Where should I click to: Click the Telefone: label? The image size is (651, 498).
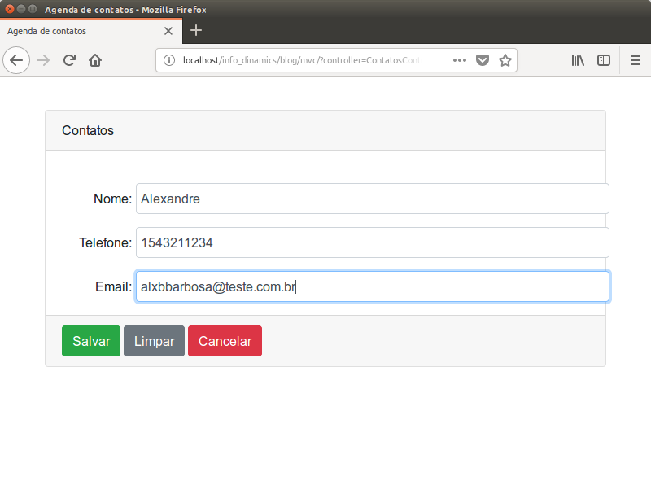[x=106, y=242]
